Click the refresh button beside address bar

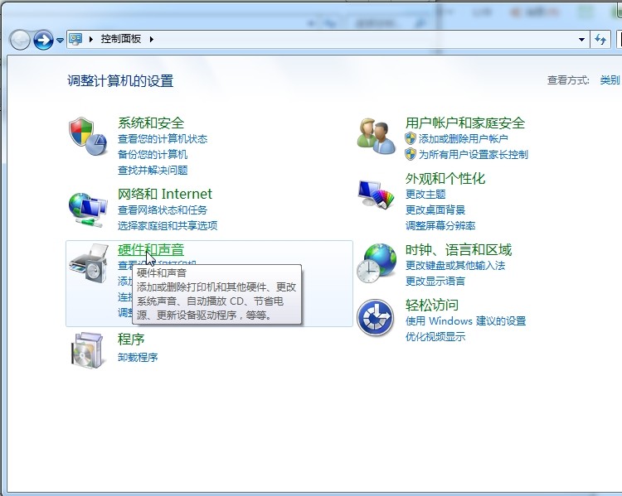coord(600,40)
